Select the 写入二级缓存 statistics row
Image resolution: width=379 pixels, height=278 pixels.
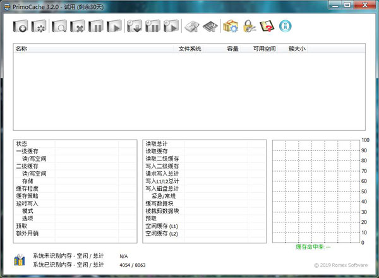pyautogui.click(x=205, y=166)
